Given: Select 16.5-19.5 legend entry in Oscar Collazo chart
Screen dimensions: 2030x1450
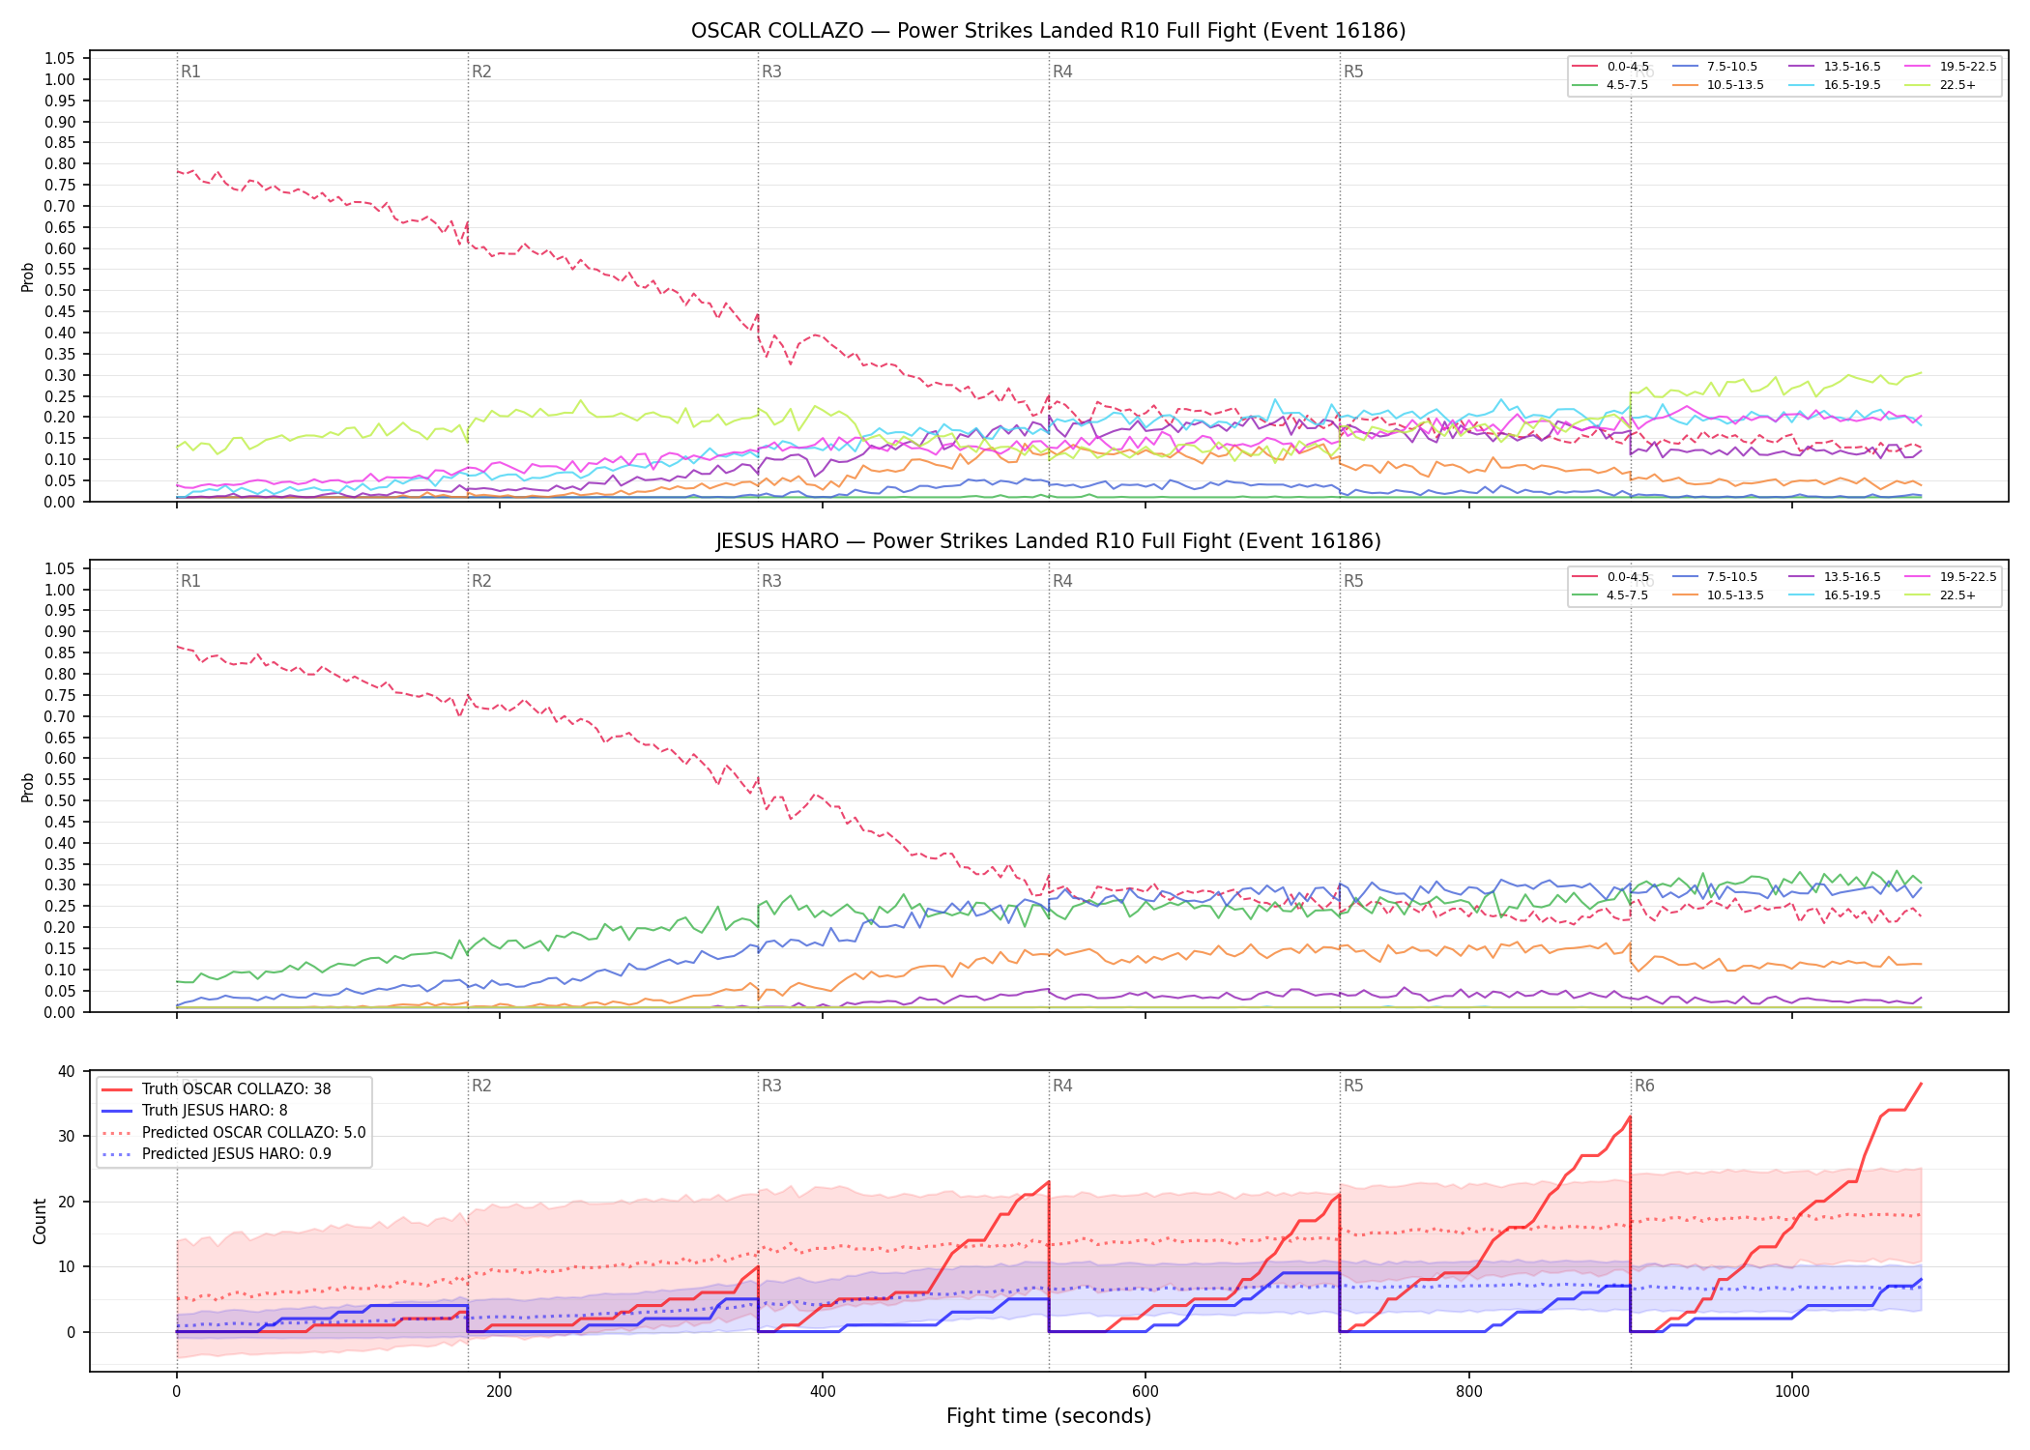Looking at the screenshot, I should coord(1835,85).
